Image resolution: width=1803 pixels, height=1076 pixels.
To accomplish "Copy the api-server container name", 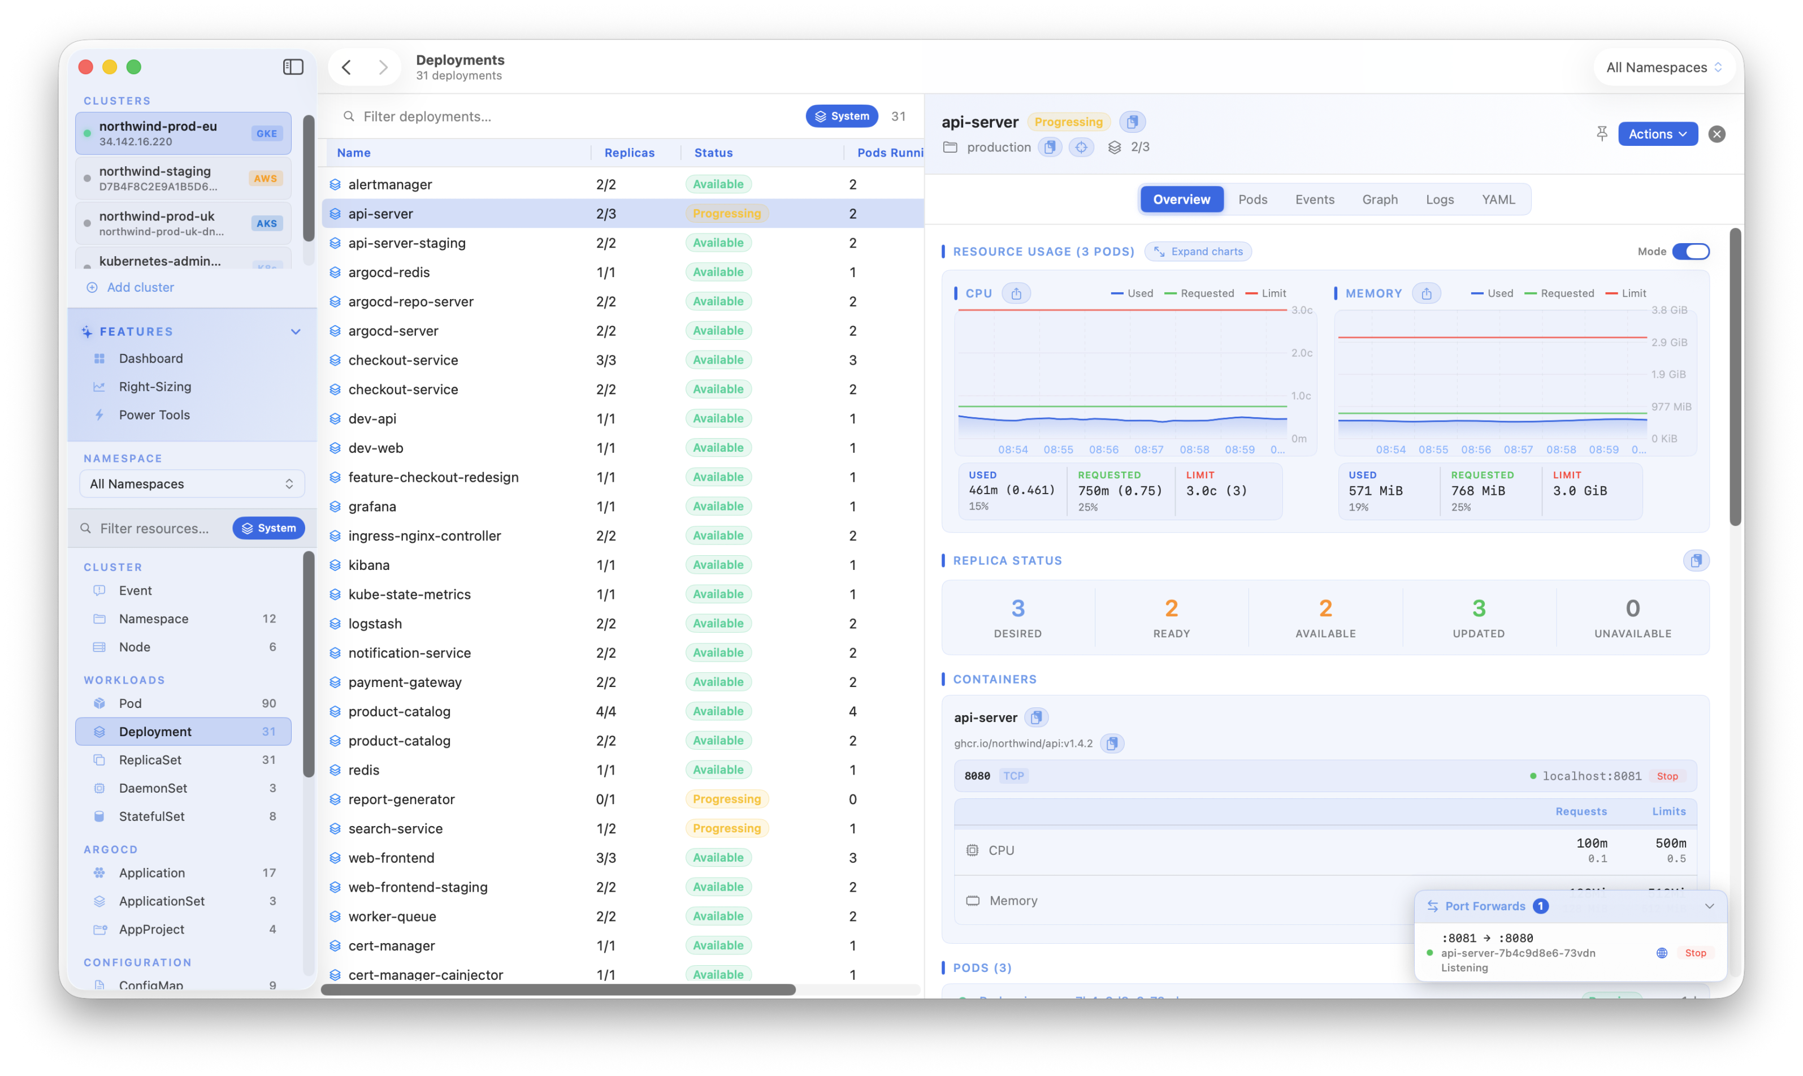I will [x=1036, y=717].
